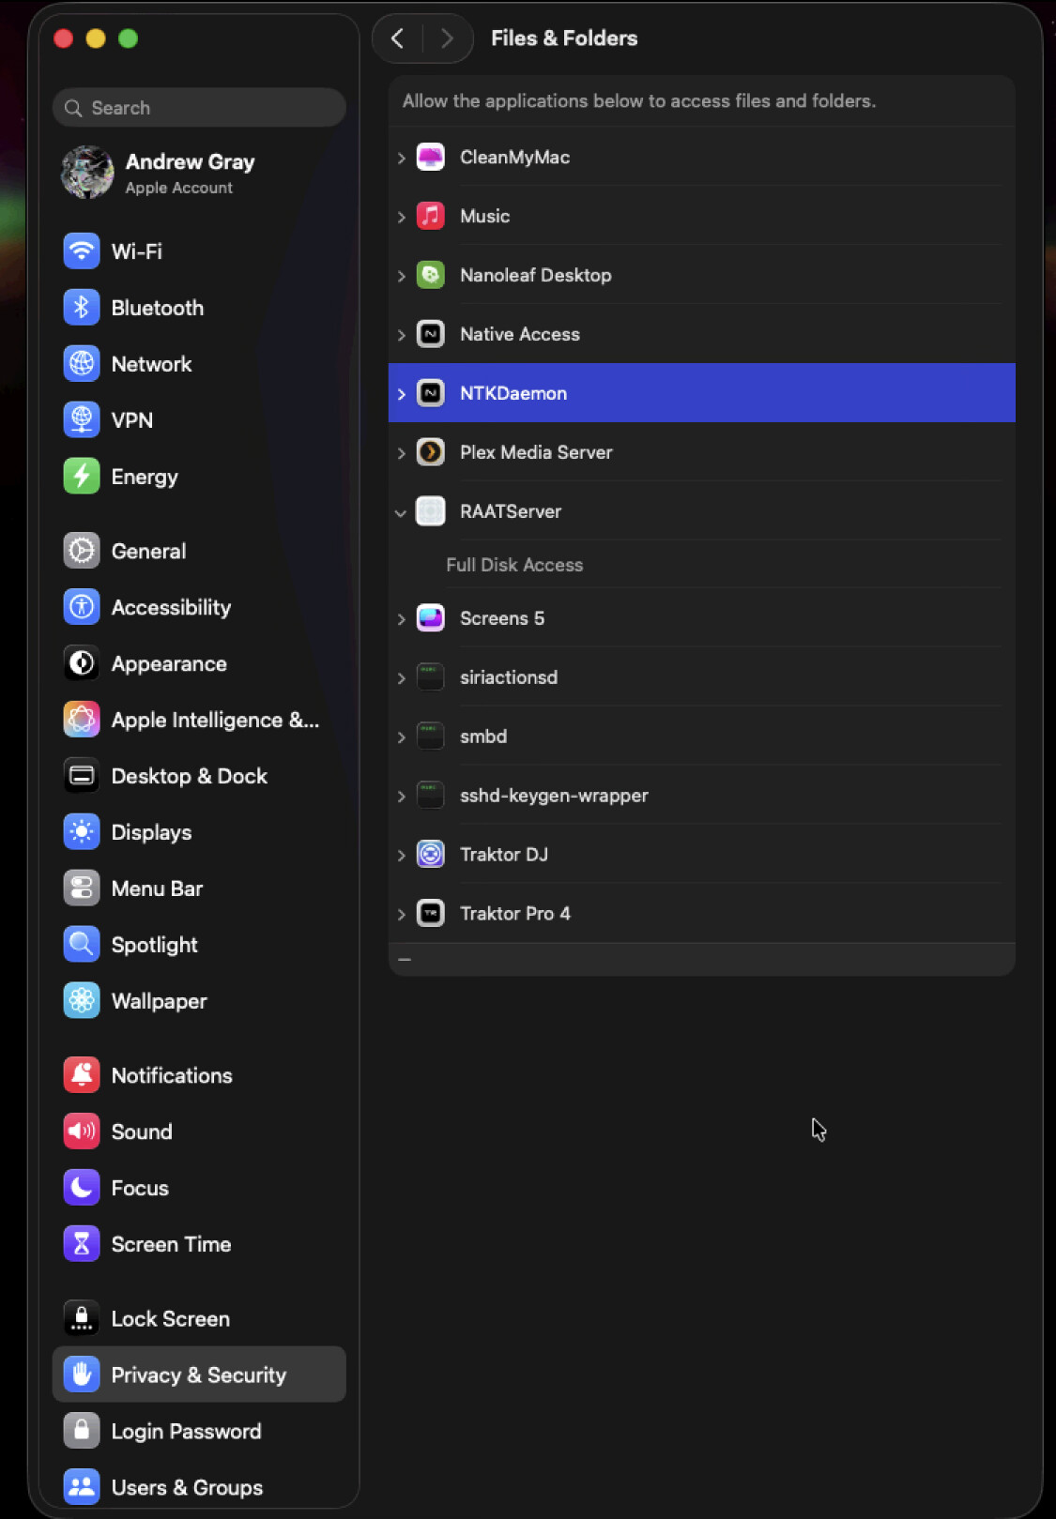This screenshot has height=1519, width=1056.
Task: Go back to previous settings page
Action: pos(398,38)
